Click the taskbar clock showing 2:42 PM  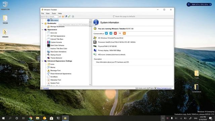tap(203, 118)
